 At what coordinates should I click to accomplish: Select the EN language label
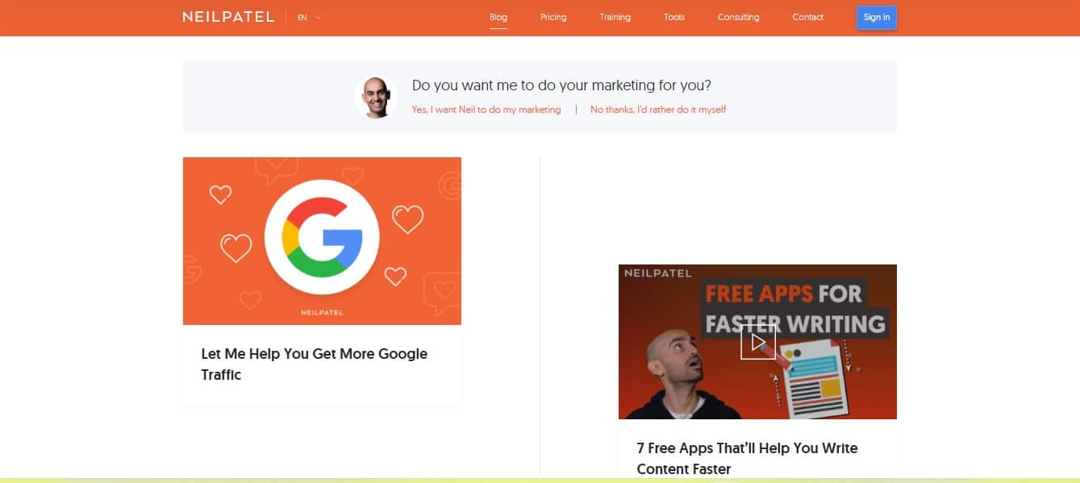click(x=302, y=17)
